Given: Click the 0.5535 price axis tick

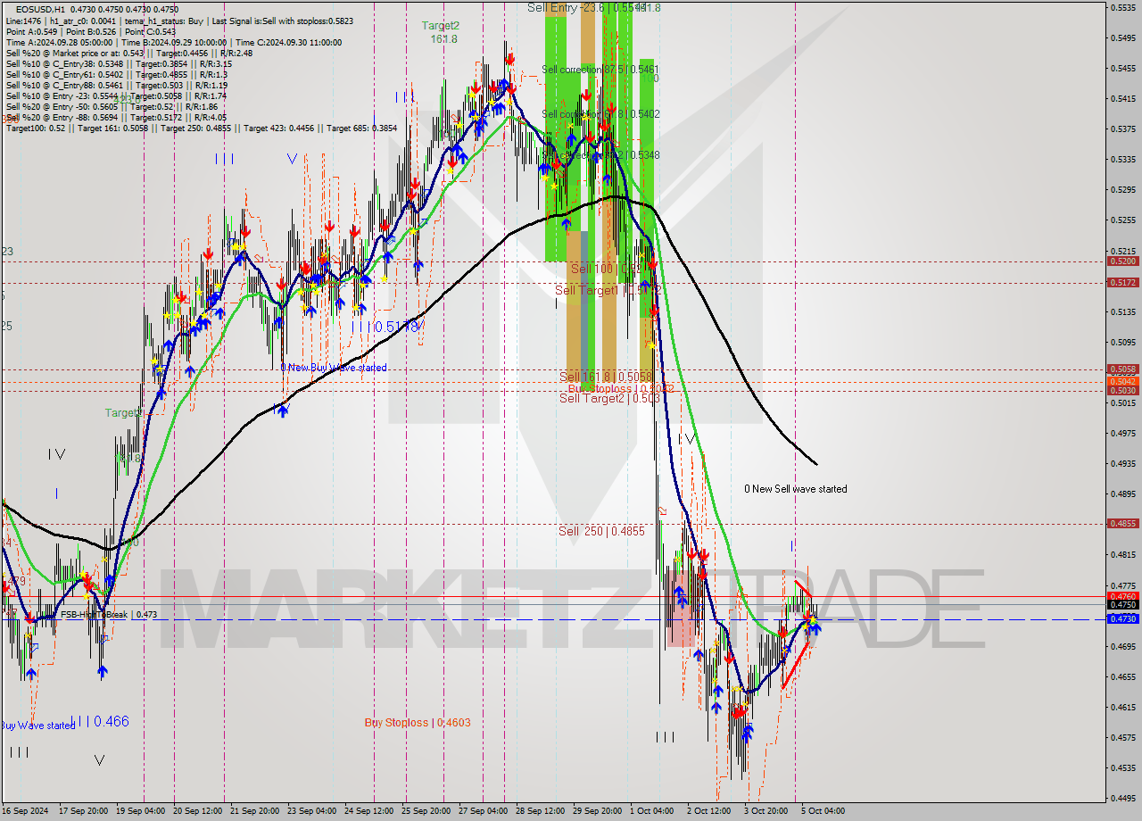Looking at the screenshot, I should (x=1122, y=7).
